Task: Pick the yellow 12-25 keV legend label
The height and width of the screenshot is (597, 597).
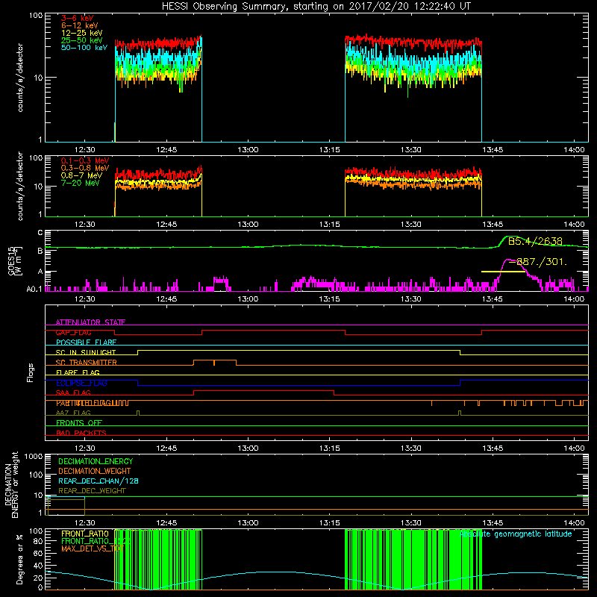Action: 82,33
